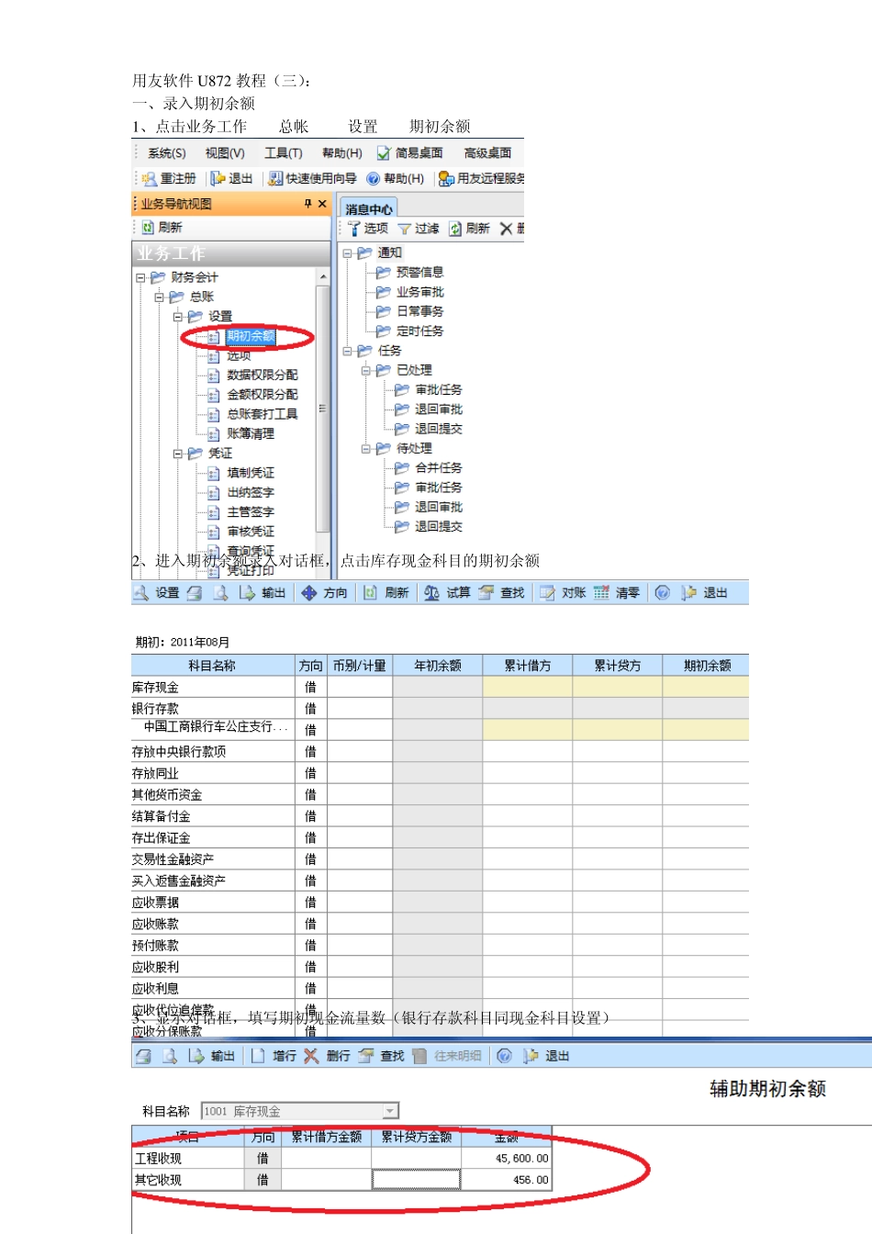
Task: Open 业务审批 folder
Action: [410, 292]
